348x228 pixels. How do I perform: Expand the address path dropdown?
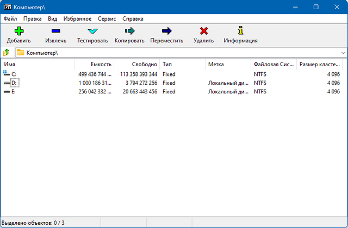pos(343,53)
